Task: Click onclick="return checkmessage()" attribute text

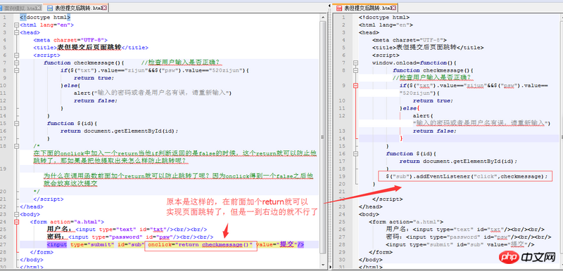Action: point(201,245)
